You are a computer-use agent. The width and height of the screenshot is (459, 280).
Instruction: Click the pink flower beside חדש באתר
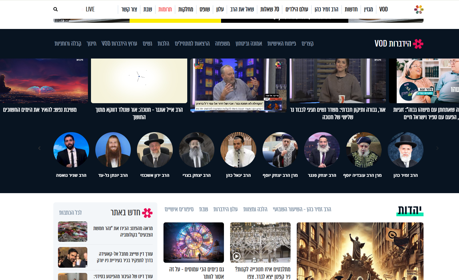coord(147,213)
